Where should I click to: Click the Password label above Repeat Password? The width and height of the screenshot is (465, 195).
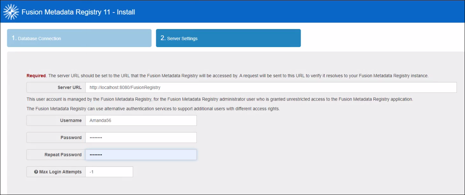[71, 138]
